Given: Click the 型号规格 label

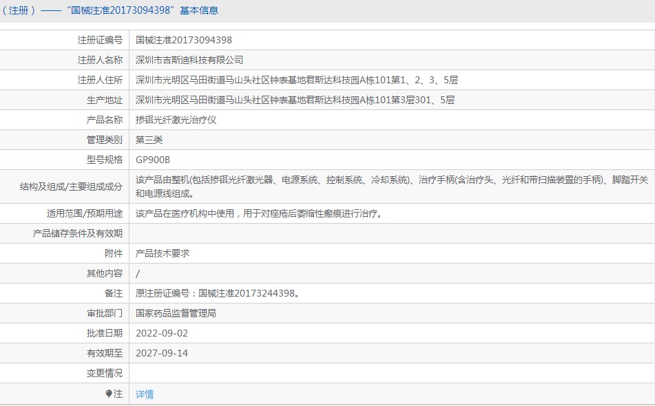Looking at the screenshot, I should pos(105,160).
